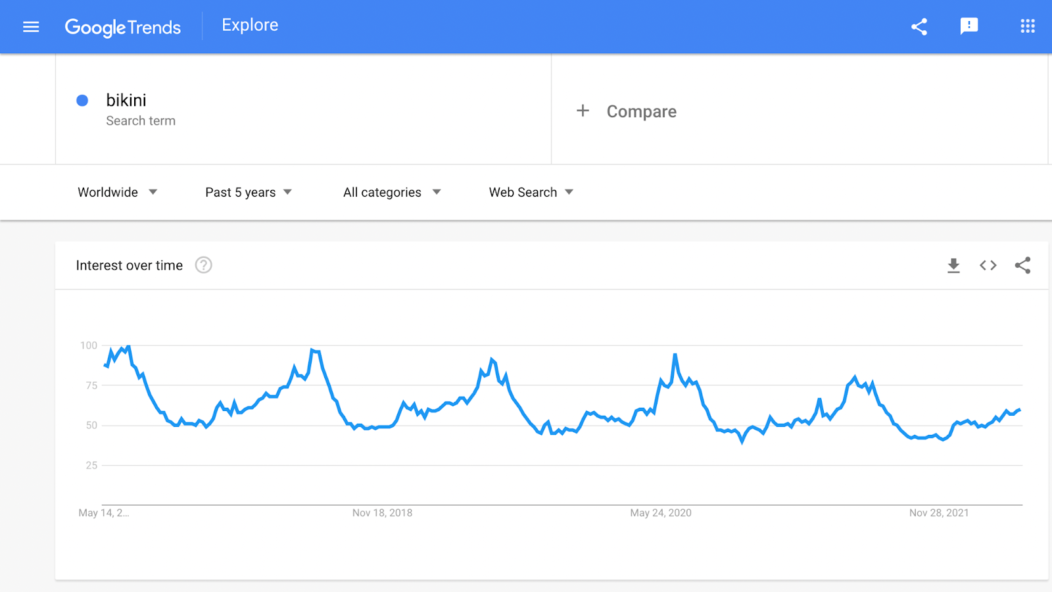Click the Nov 18, 2018 axis label
The height and width of the screenshot is (592, 1052).
pyautogui.click(x=382, y=513)
